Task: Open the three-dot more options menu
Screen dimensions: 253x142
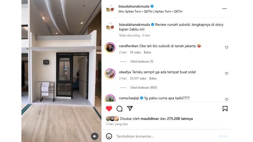Action: pyautogui.click(x=224, y=9)
